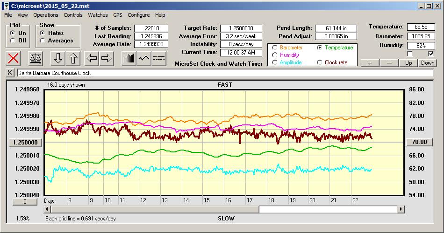The height and width of the screenshot is (233, 444).
Task: Open the Watches menu
Action: pyautogui.click(x=98, y=15)
